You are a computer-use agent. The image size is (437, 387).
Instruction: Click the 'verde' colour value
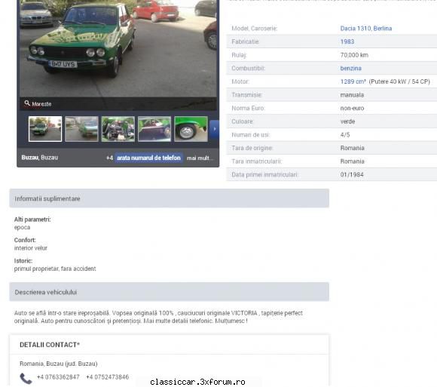(347, 121)
